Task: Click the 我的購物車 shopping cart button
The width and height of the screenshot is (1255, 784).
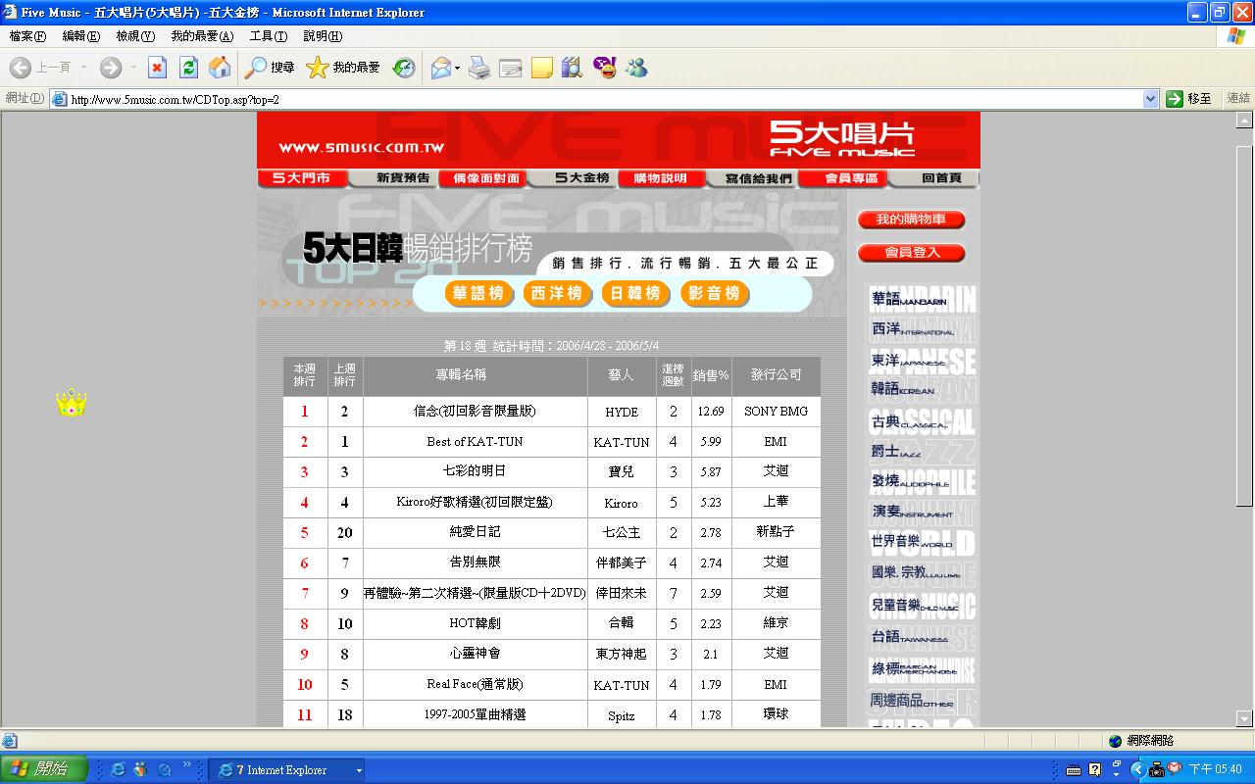Action: click(911, 220)
